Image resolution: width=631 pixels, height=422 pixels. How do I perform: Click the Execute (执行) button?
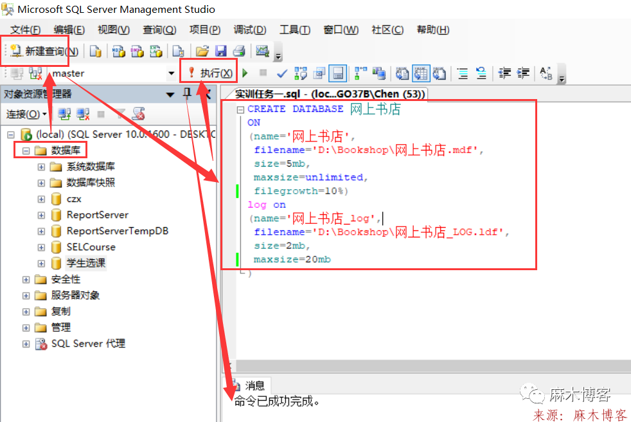[210, 73]
